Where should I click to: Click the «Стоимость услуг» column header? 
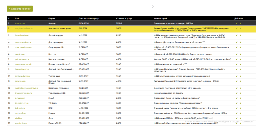coord(124,19)
